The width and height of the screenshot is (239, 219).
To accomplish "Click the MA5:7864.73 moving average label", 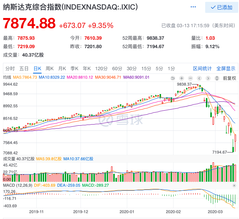I will click(x=25, y=78).
